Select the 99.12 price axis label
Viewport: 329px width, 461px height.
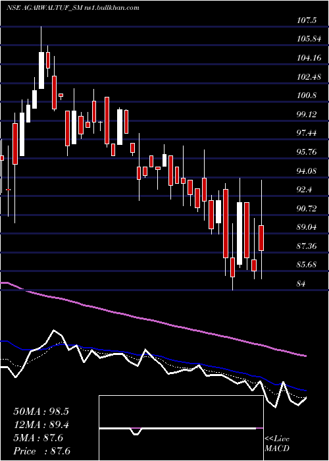[x=307, y=115]
